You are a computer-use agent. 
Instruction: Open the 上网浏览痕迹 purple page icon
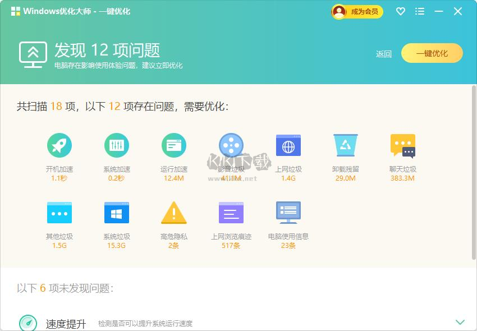[231, 213]
